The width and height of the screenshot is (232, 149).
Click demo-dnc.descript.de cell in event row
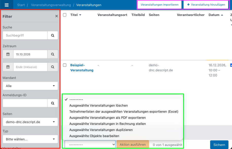pos(161,68)
